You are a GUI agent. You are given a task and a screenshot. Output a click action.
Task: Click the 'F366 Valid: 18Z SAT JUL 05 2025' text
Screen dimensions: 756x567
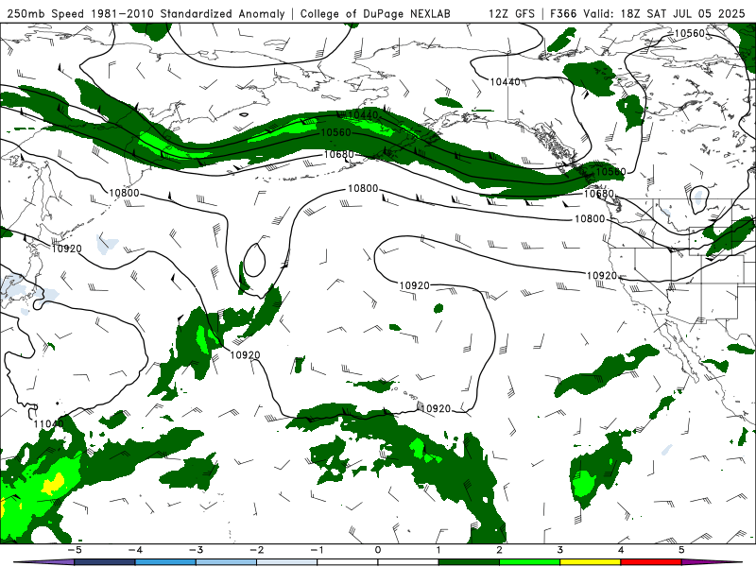tap(647, 13)
